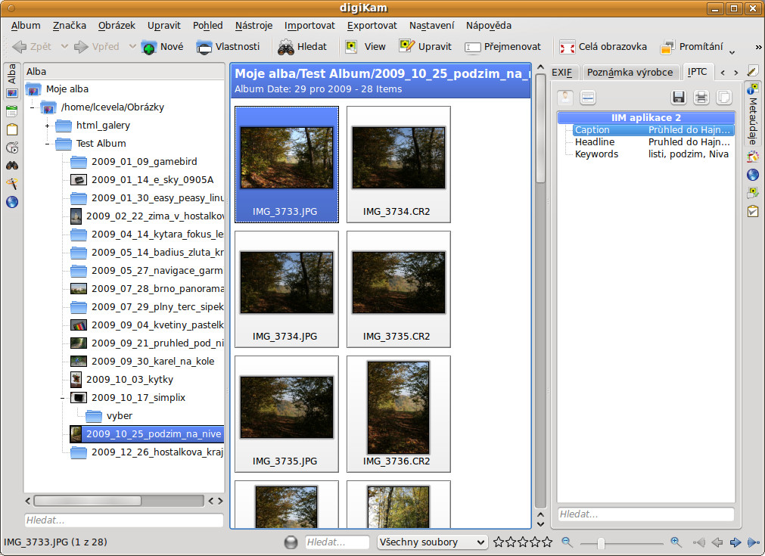This screenshot has height=556, width=765.
Task: Click the Celá obrazovka fullscreen button
Action: 603,47
